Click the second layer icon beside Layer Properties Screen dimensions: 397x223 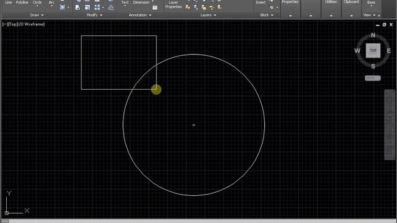(x=196, y=7)
